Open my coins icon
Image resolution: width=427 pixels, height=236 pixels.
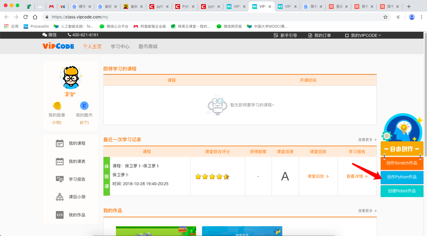[84, 106]
